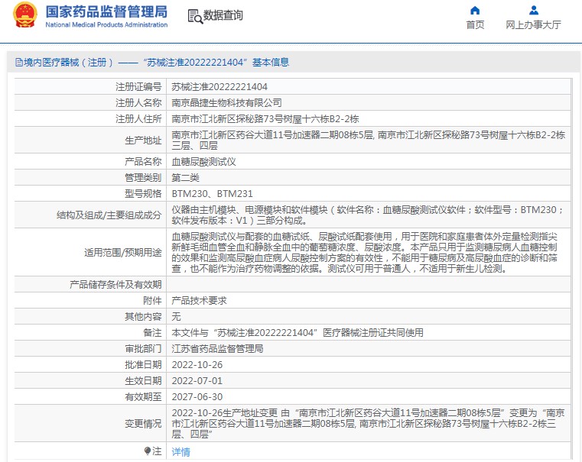Select approval date 2022-10-26
Viewport: 582px width, 462px height.
tap(197, 365)
